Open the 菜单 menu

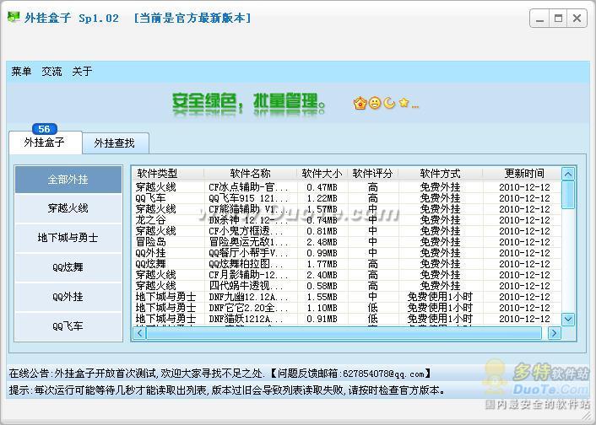tap(21, 71)
